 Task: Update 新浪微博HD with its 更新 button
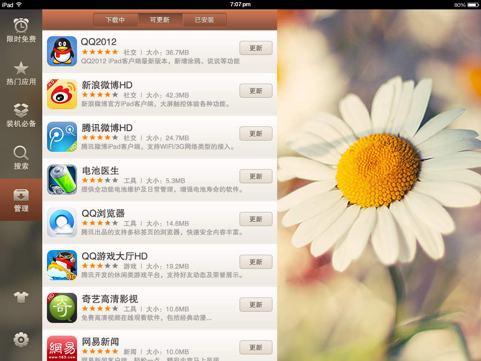(x=256, y=91)
